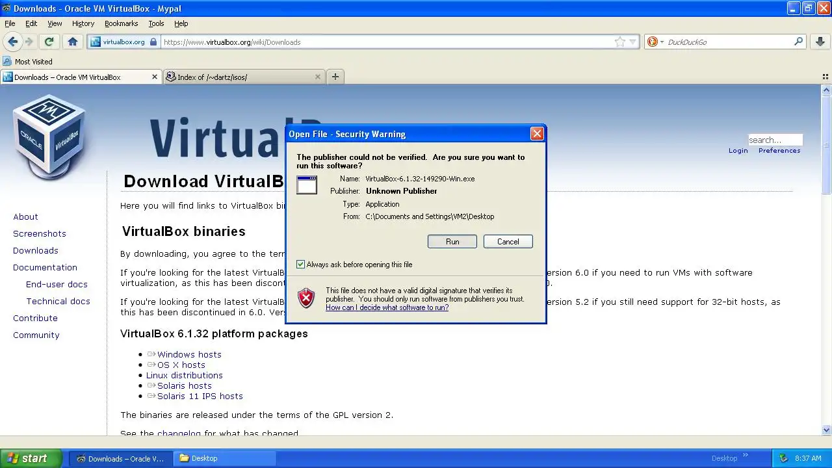Viewport: 832px width, 468px height.
Task: Select the Downloads – Oracle VM VirtualBox tab
Action: point(81,77)
